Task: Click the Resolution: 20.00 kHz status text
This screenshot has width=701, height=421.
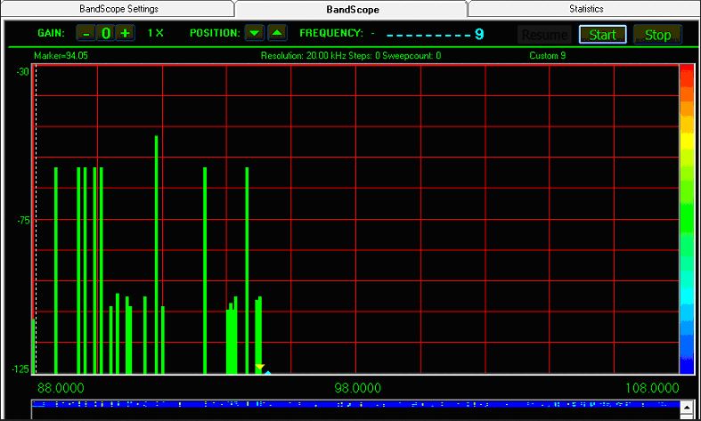Action: (x=351, y=56)
